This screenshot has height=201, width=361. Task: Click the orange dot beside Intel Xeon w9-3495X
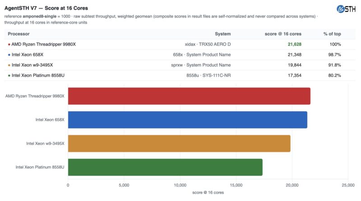[x=9, y=65]
